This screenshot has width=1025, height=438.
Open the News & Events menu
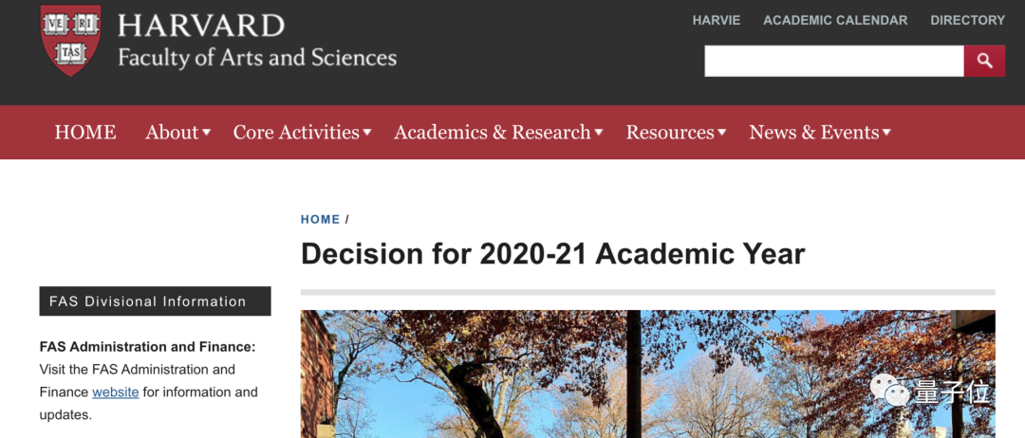[813, 133]
